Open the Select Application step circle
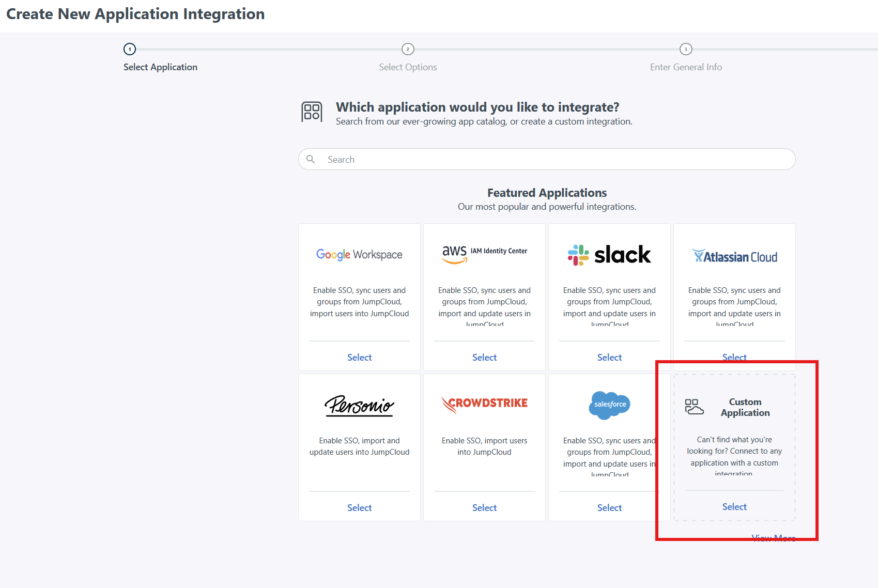This screenshot has height=588, width=878. click(x=129, y=50)
